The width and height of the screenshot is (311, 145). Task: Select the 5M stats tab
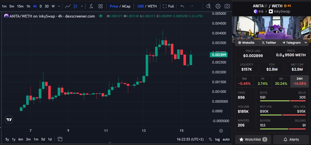tap(244, 81)
